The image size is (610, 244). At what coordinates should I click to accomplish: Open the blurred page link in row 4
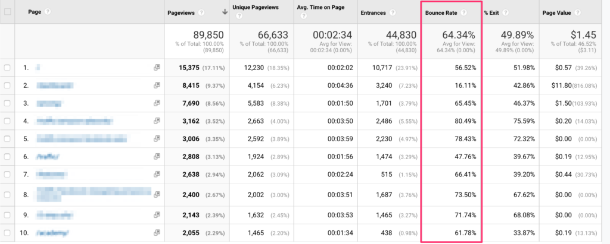[75, 121]
